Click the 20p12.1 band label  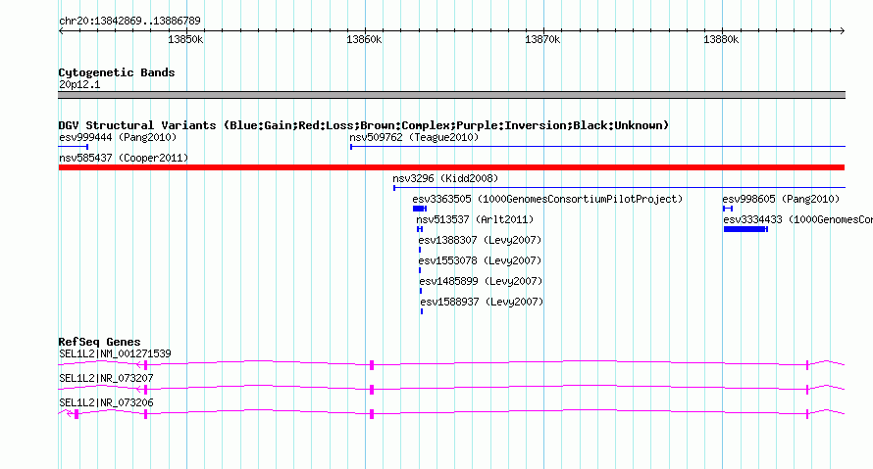pos(79,84)
